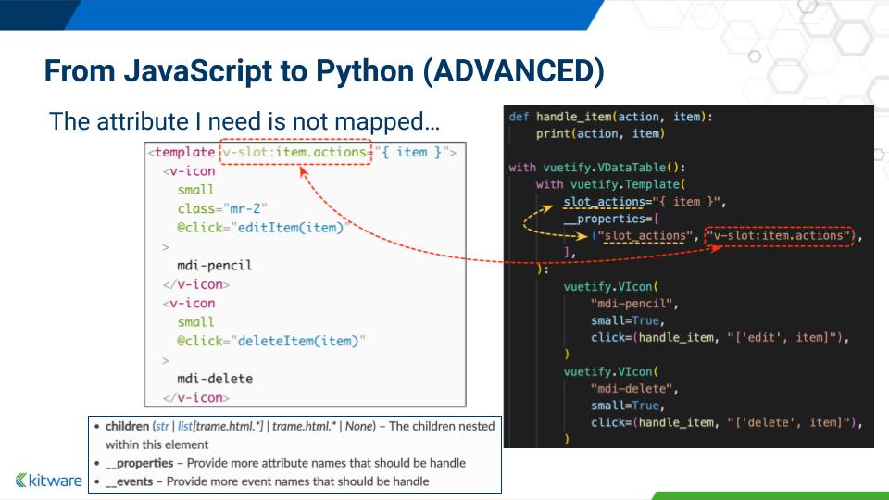889x500 pixels.
Task: Click the 'class="mr-2"' attribute line
Action: tap(221, 208)
